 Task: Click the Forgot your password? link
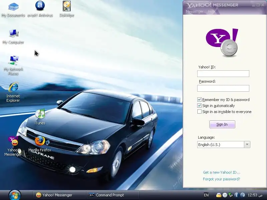(222, 179)
